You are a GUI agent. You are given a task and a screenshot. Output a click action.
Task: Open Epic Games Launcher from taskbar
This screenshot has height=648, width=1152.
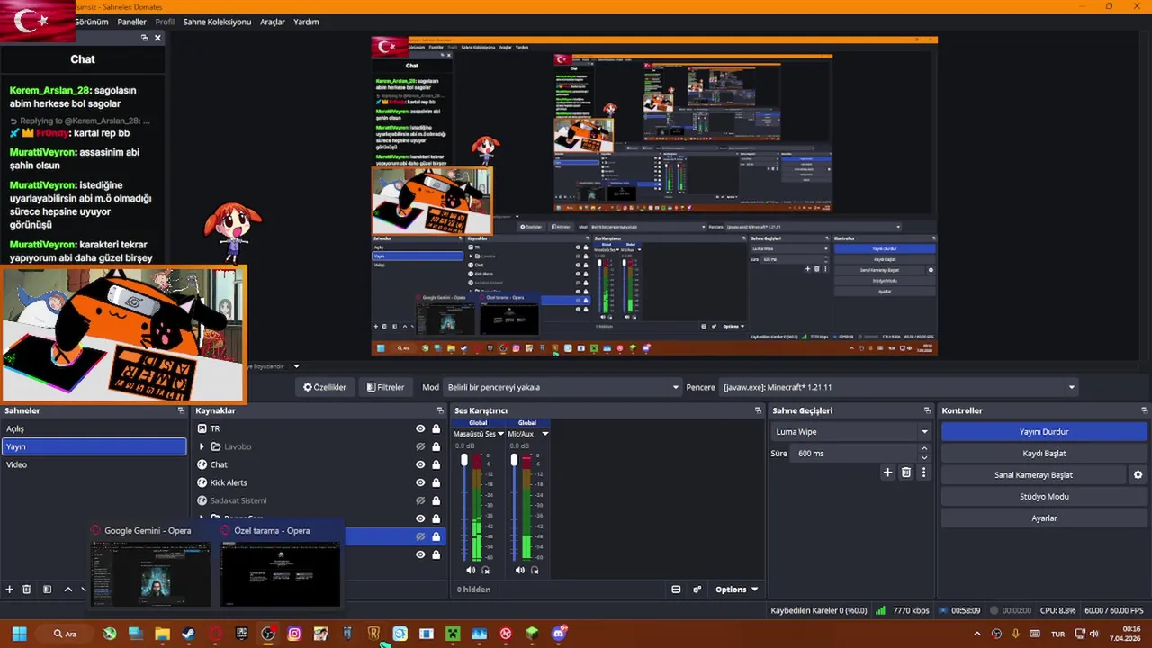click(241, 634)
